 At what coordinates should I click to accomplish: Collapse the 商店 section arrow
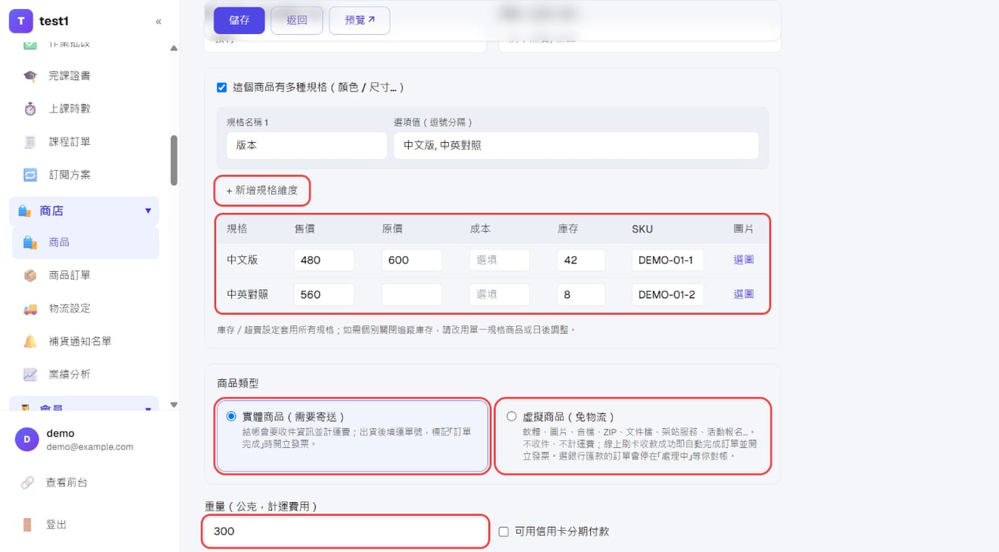pos(148,211)
